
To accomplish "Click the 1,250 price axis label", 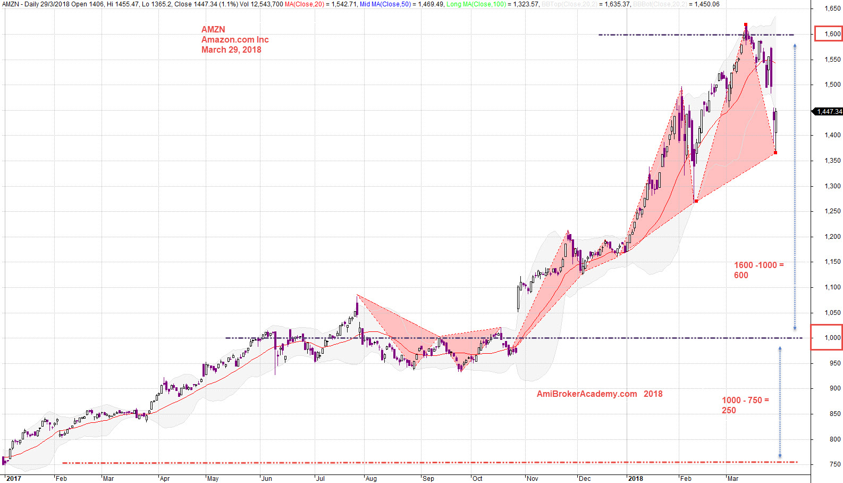I will 832,211.
